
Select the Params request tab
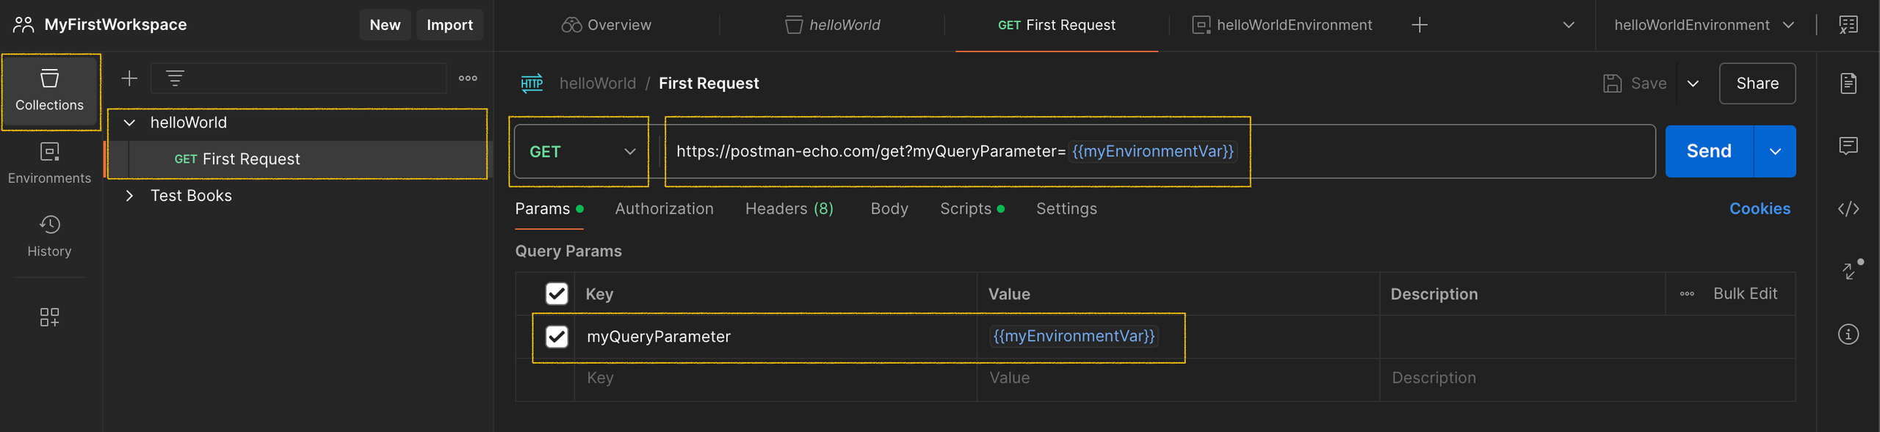pos(549,209)
